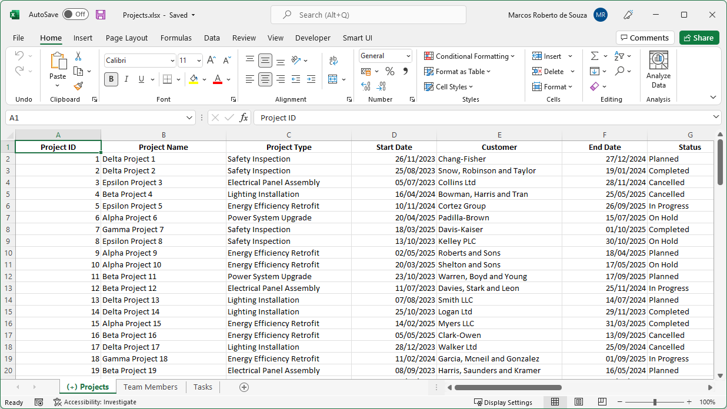Click the Save floppy disk icon
Viewport: 727px width, 409px height.
[x=101, y=15]
